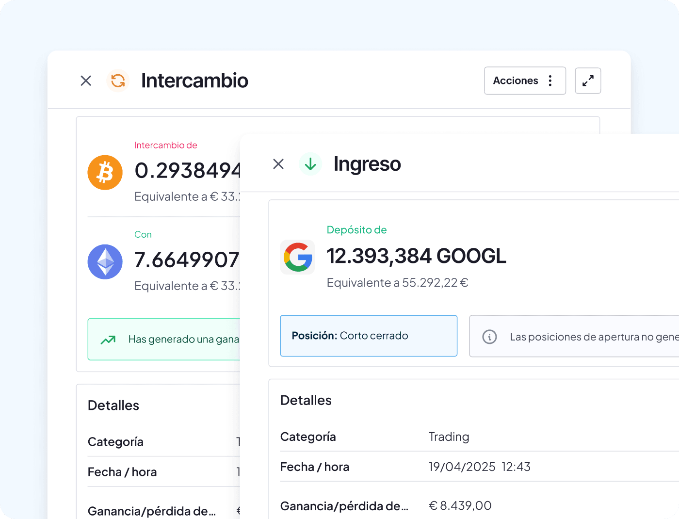Expand the Intercambio panel to full screen
Image resolution: width=679 pixels, height=519 pixels.
[588, 81]
